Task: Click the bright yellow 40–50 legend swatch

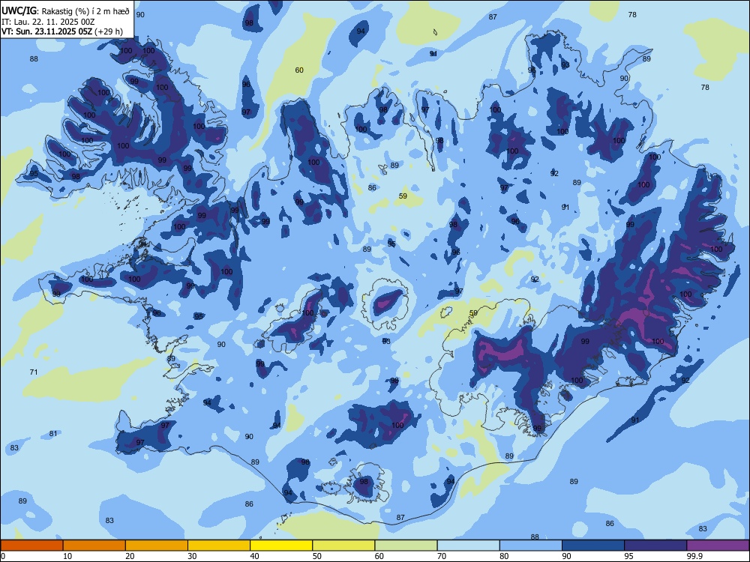Action: point(281,546)
